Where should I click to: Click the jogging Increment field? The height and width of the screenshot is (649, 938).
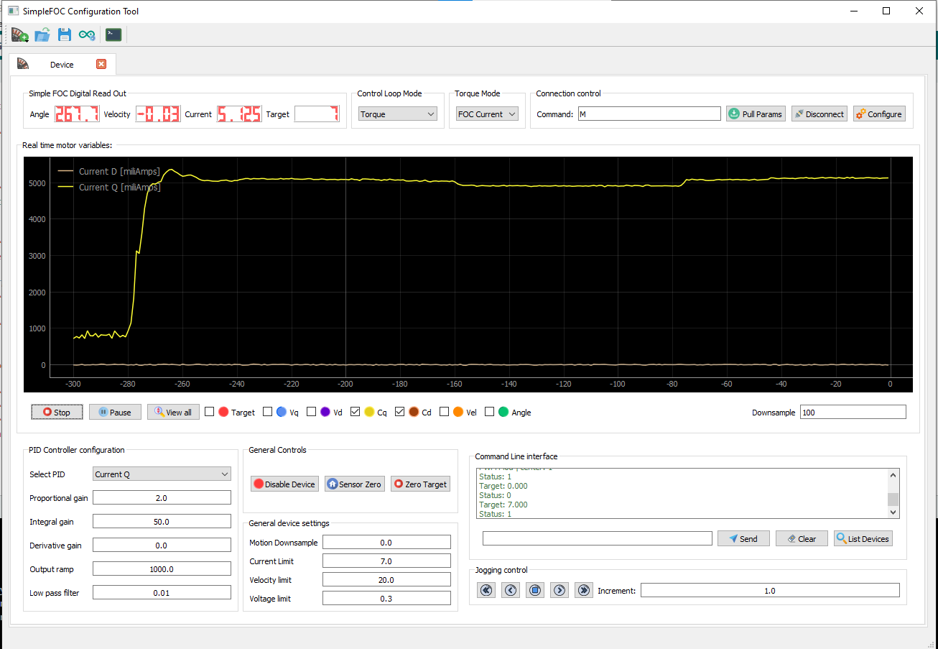tap(770, 590)
